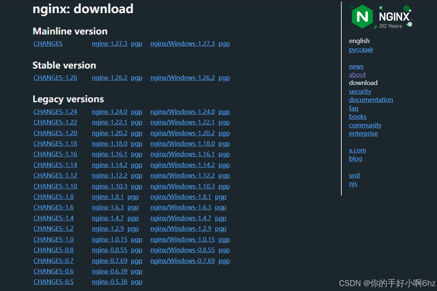437x291 pixels.
Task: Download nginx-1.24.0 legacy source
Action: click(x=110, y=112)
